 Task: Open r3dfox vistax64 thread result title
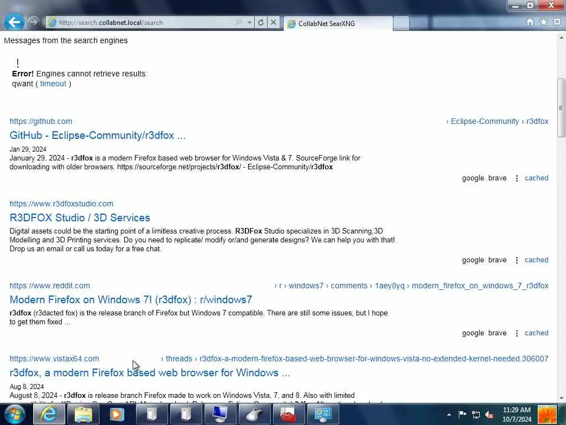(x=150, y=373)
